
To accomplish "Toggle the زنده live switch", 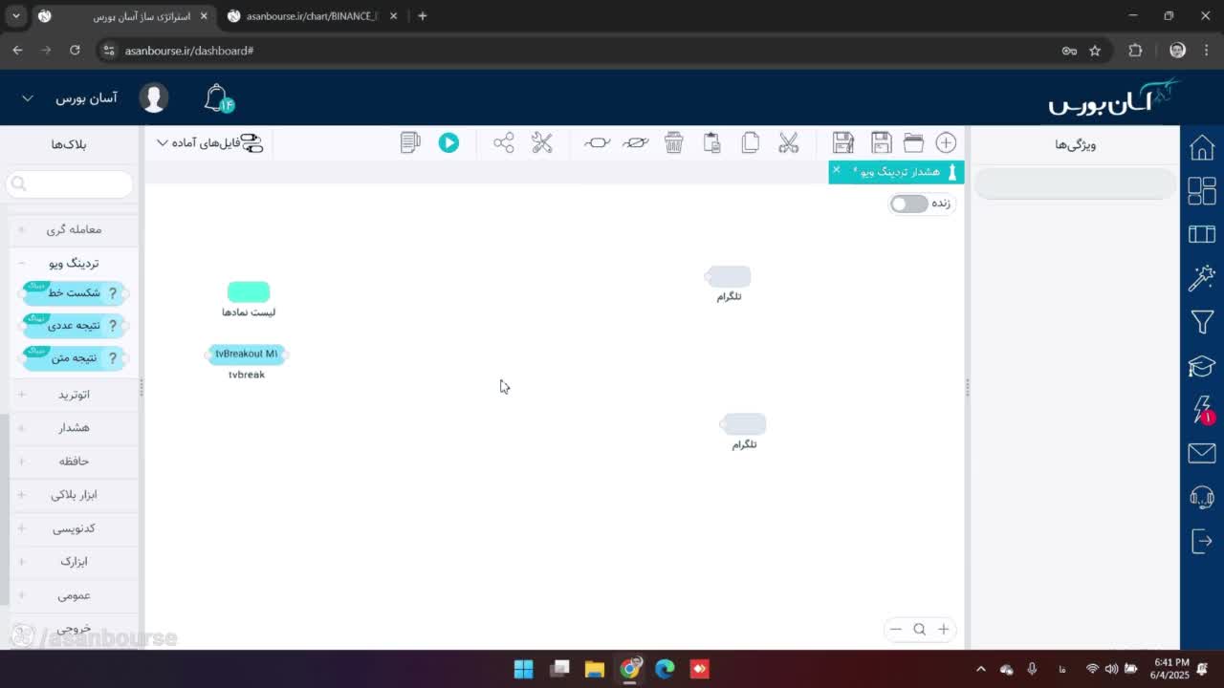I will click(908, 204).
